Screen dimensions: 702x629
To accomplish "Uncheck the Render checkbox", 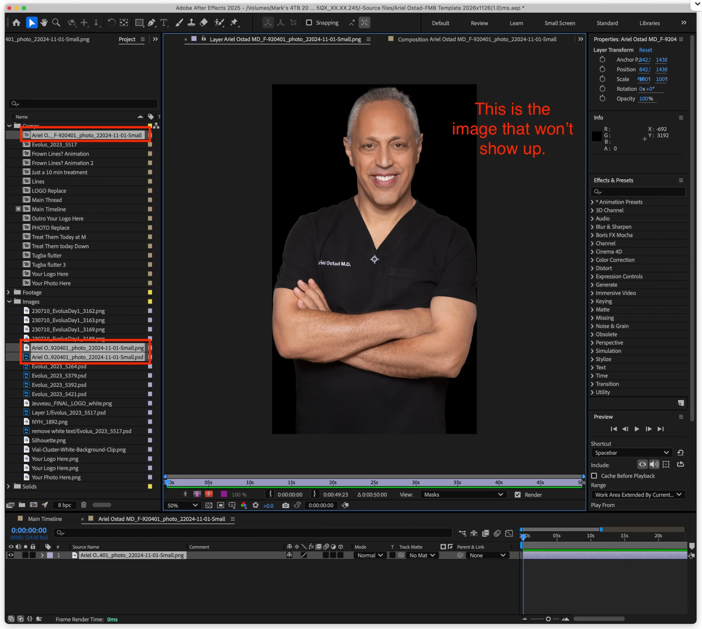I will [517, 494].
